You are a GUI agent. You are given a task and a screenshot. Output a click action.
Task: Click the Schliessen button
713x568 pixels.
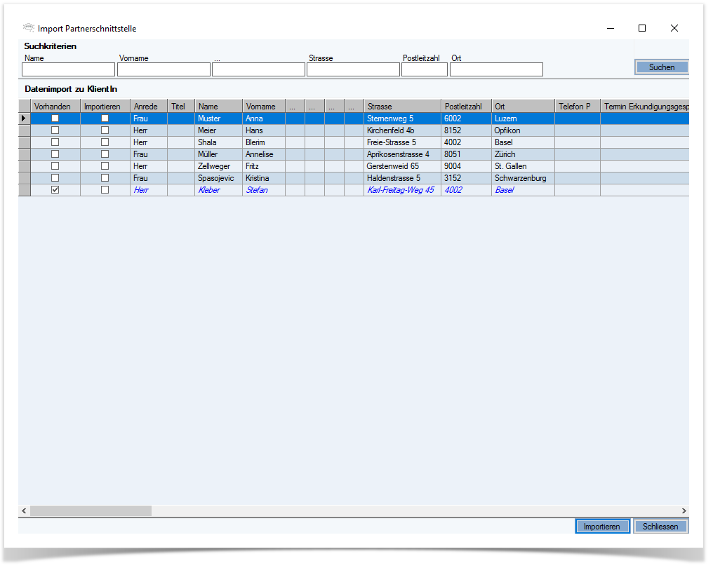click(x=660, y=526)
